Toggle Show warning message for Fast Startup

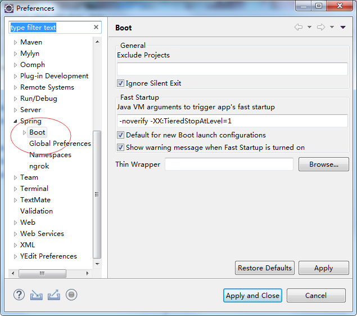tap(120, 147)
